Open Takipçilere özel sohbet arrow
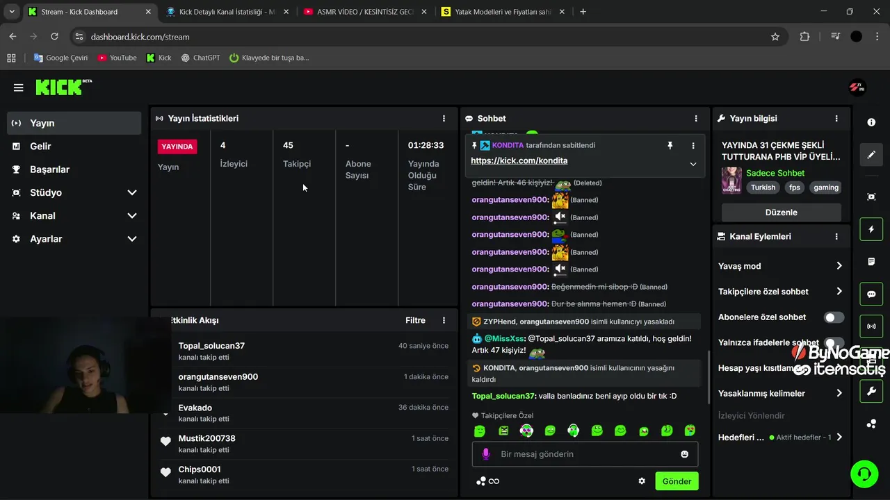The image size is (890, 500). tap(839, 292)
